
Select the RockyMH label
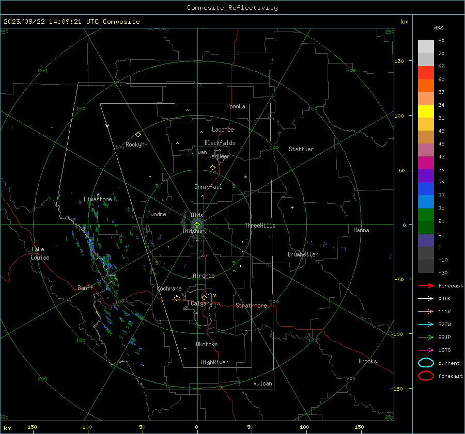click(x=136, y=144)
